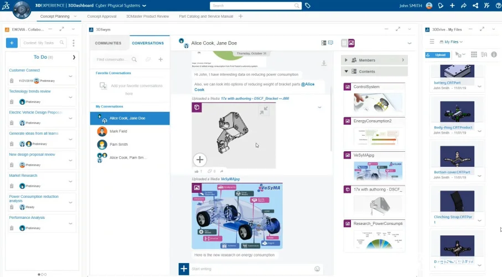
Task: Click the download icon in the conversation
Action: pos(324,63)
